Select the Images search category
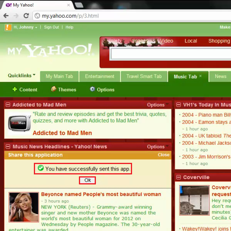The width and height of the screenshot is (231, 231). pyautogui.click(x=140, y=41)
